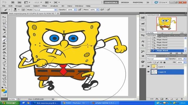188x105 pixels.
Task: Open the Iniciar start button
Action: coord(10,103)
